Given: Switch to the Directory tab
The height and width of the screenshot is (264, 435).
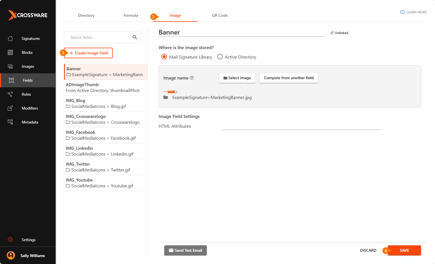Looking at the screenshot, I should (86, 15).
